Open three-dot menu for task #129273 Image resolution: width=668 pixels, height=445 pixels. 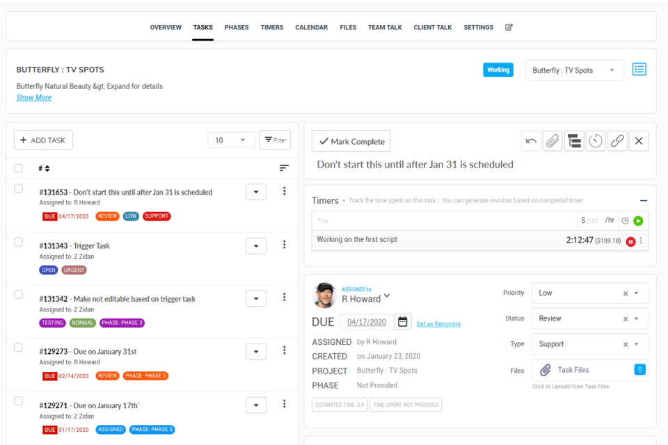[x=284, y=350]
